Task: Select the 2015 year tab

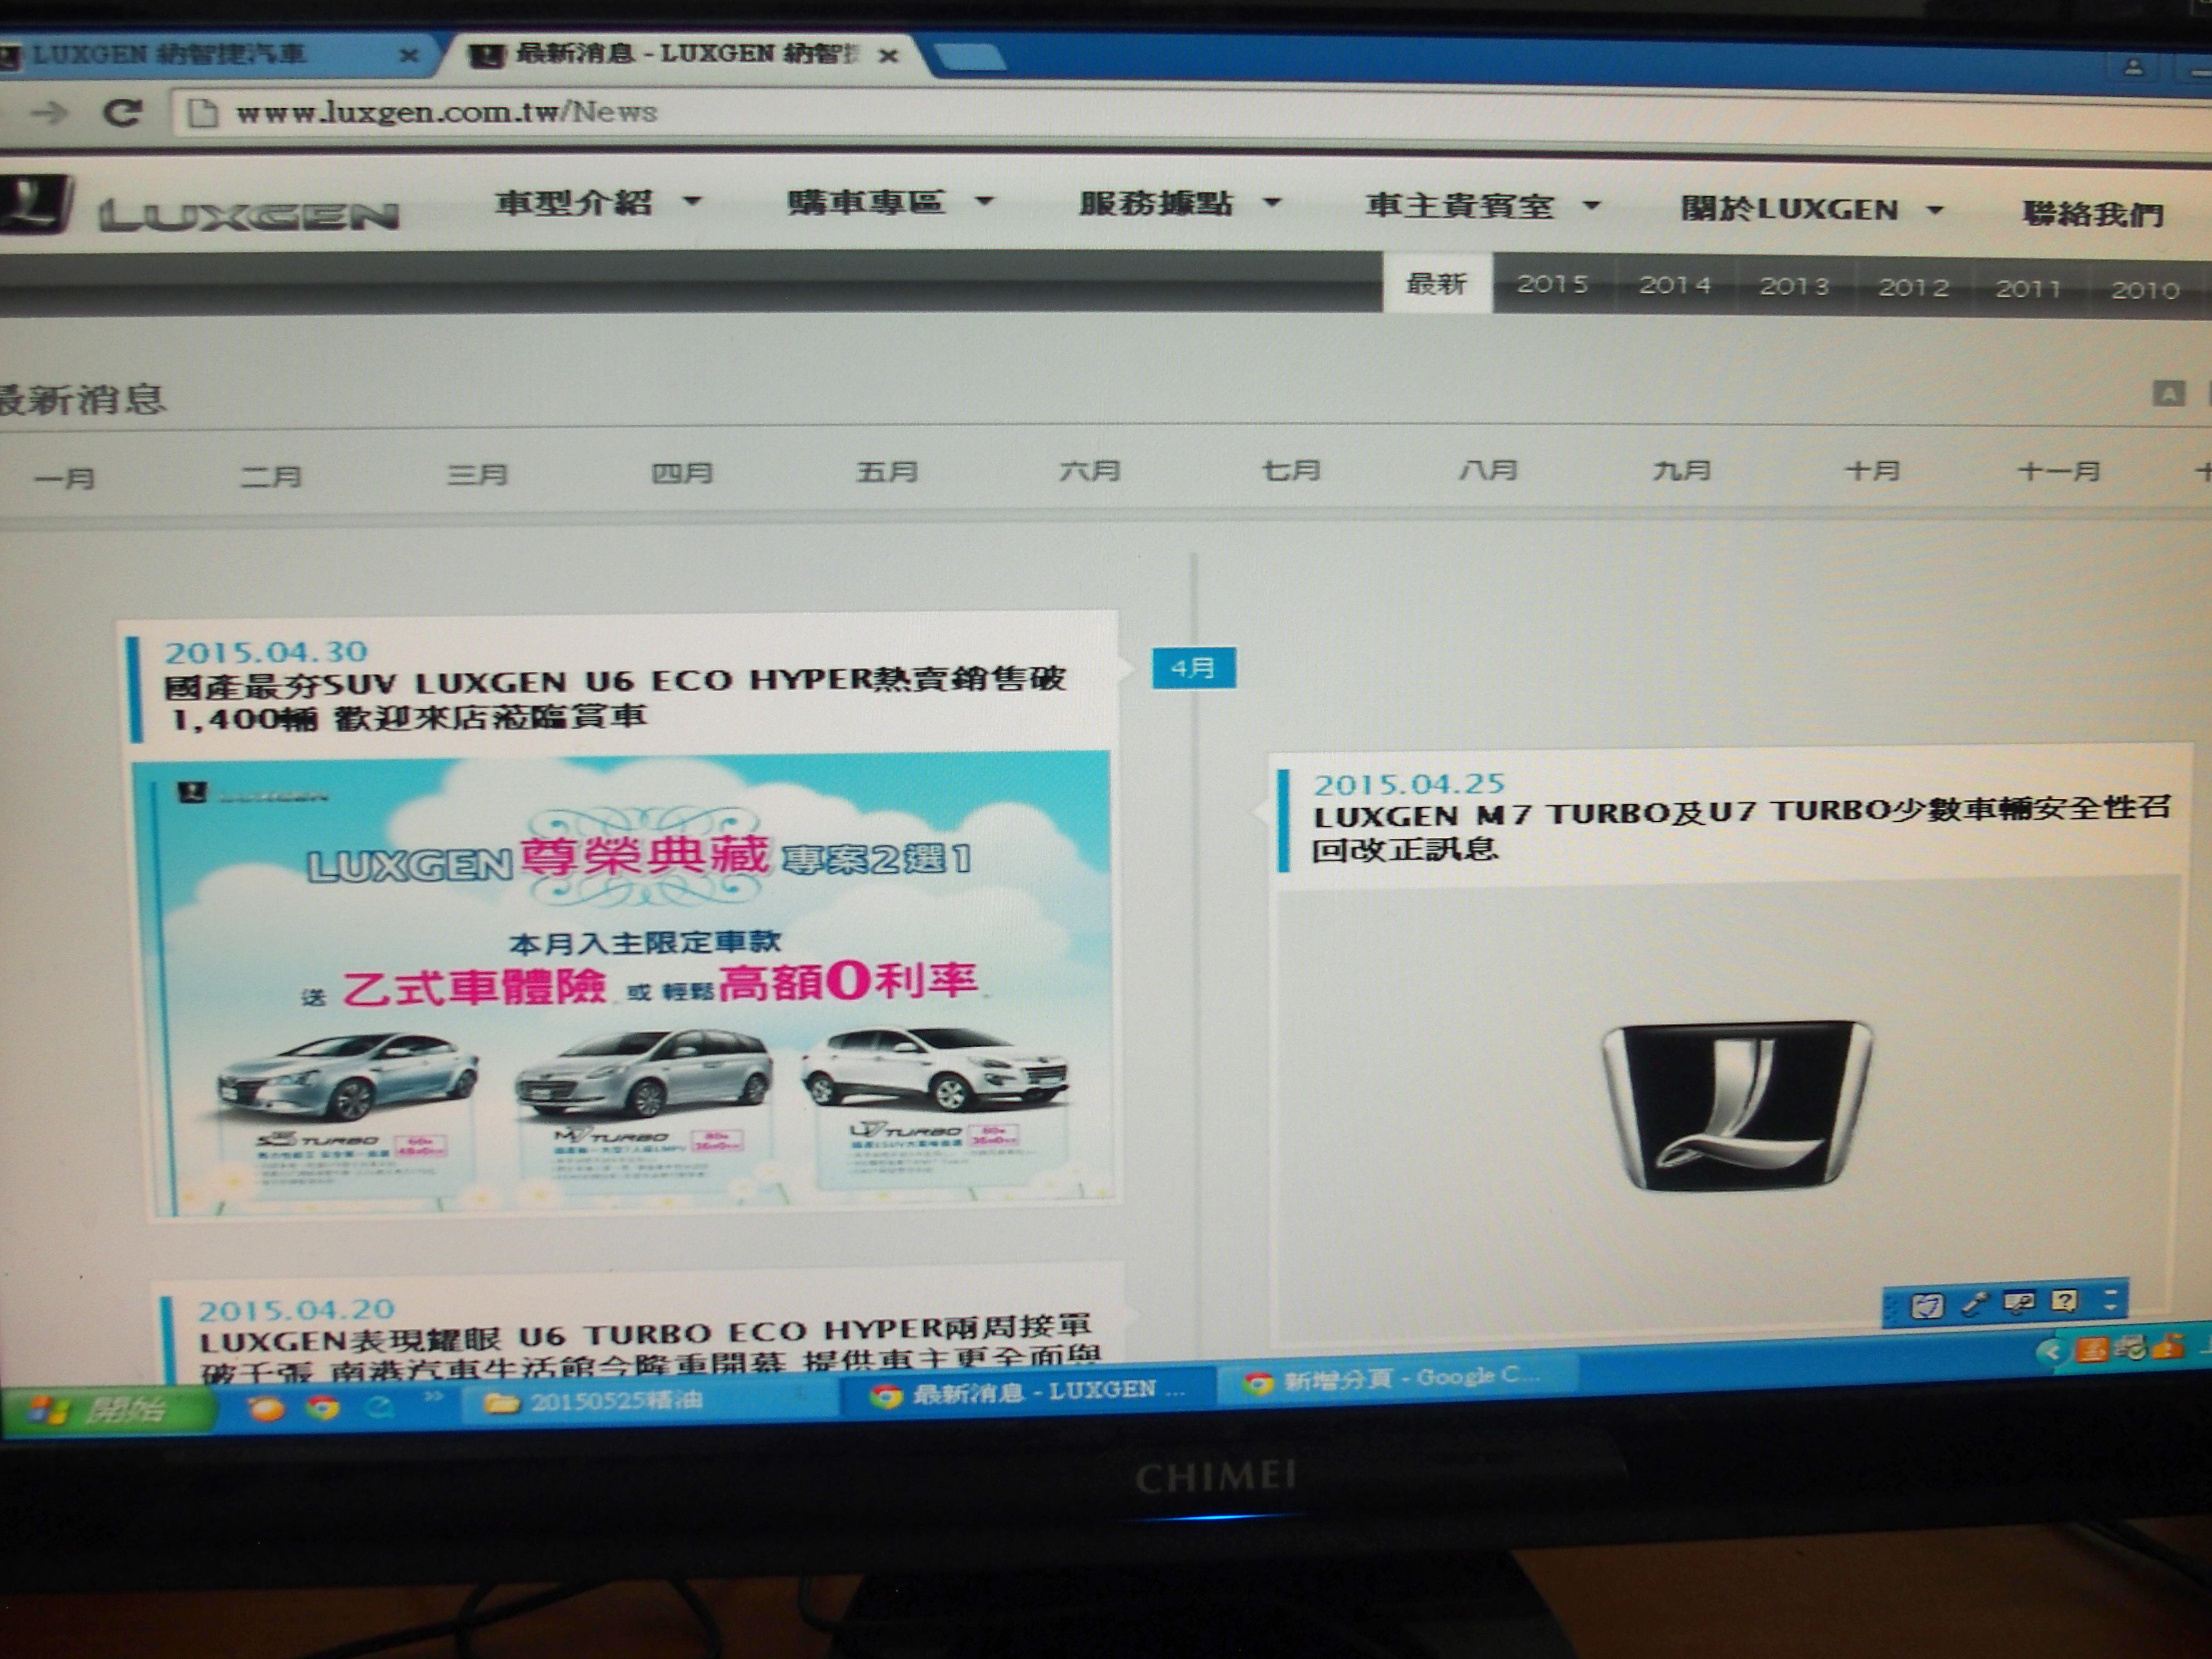Action: coord(1552,284)
